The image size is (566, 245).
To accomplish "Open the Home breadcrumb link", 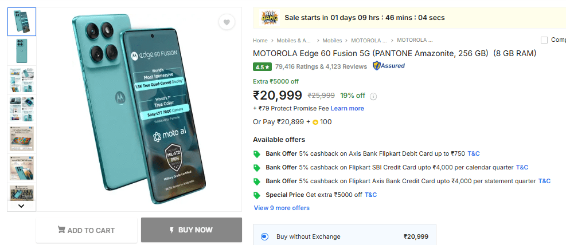I will coord(260,41).
